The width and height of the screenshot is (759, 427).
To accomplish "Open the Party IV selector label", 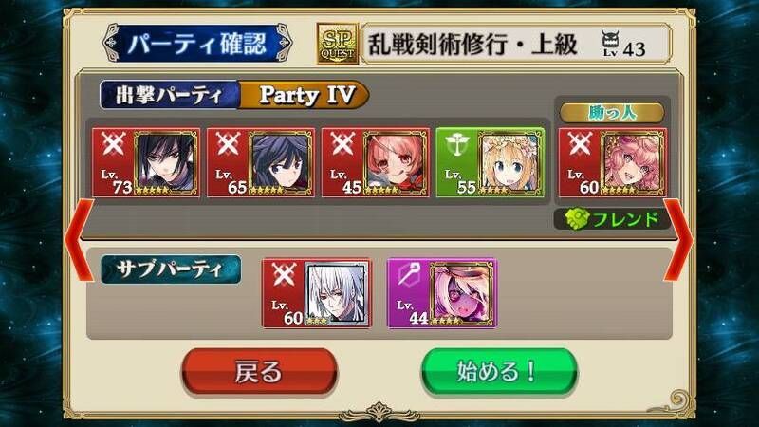I will point(305,95).
